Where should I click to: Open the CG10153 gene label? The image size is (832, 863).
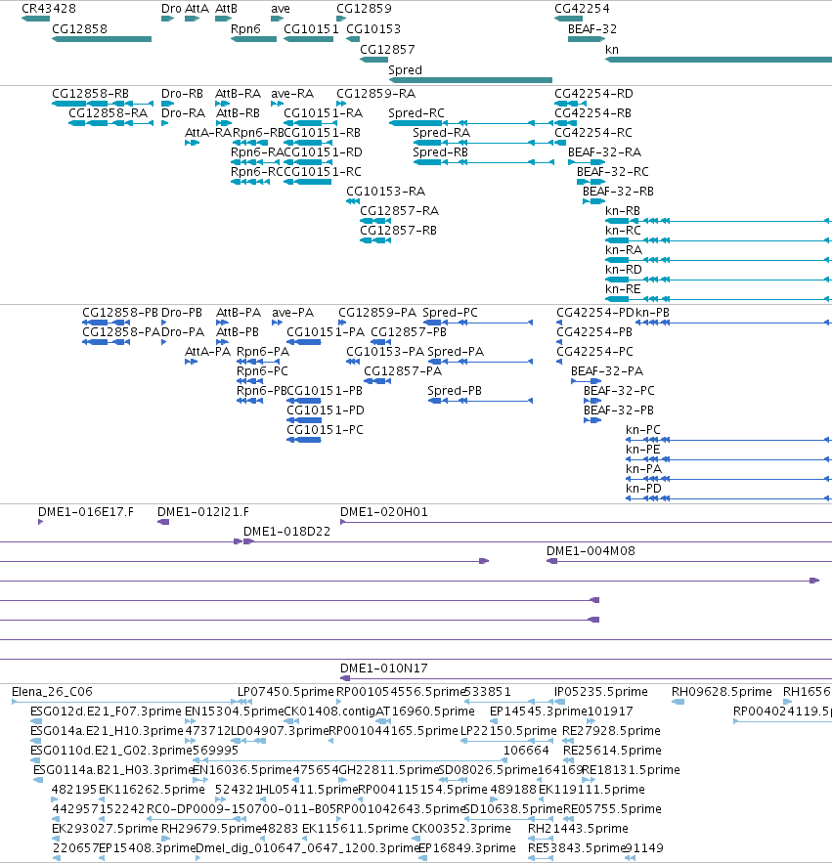373,29
